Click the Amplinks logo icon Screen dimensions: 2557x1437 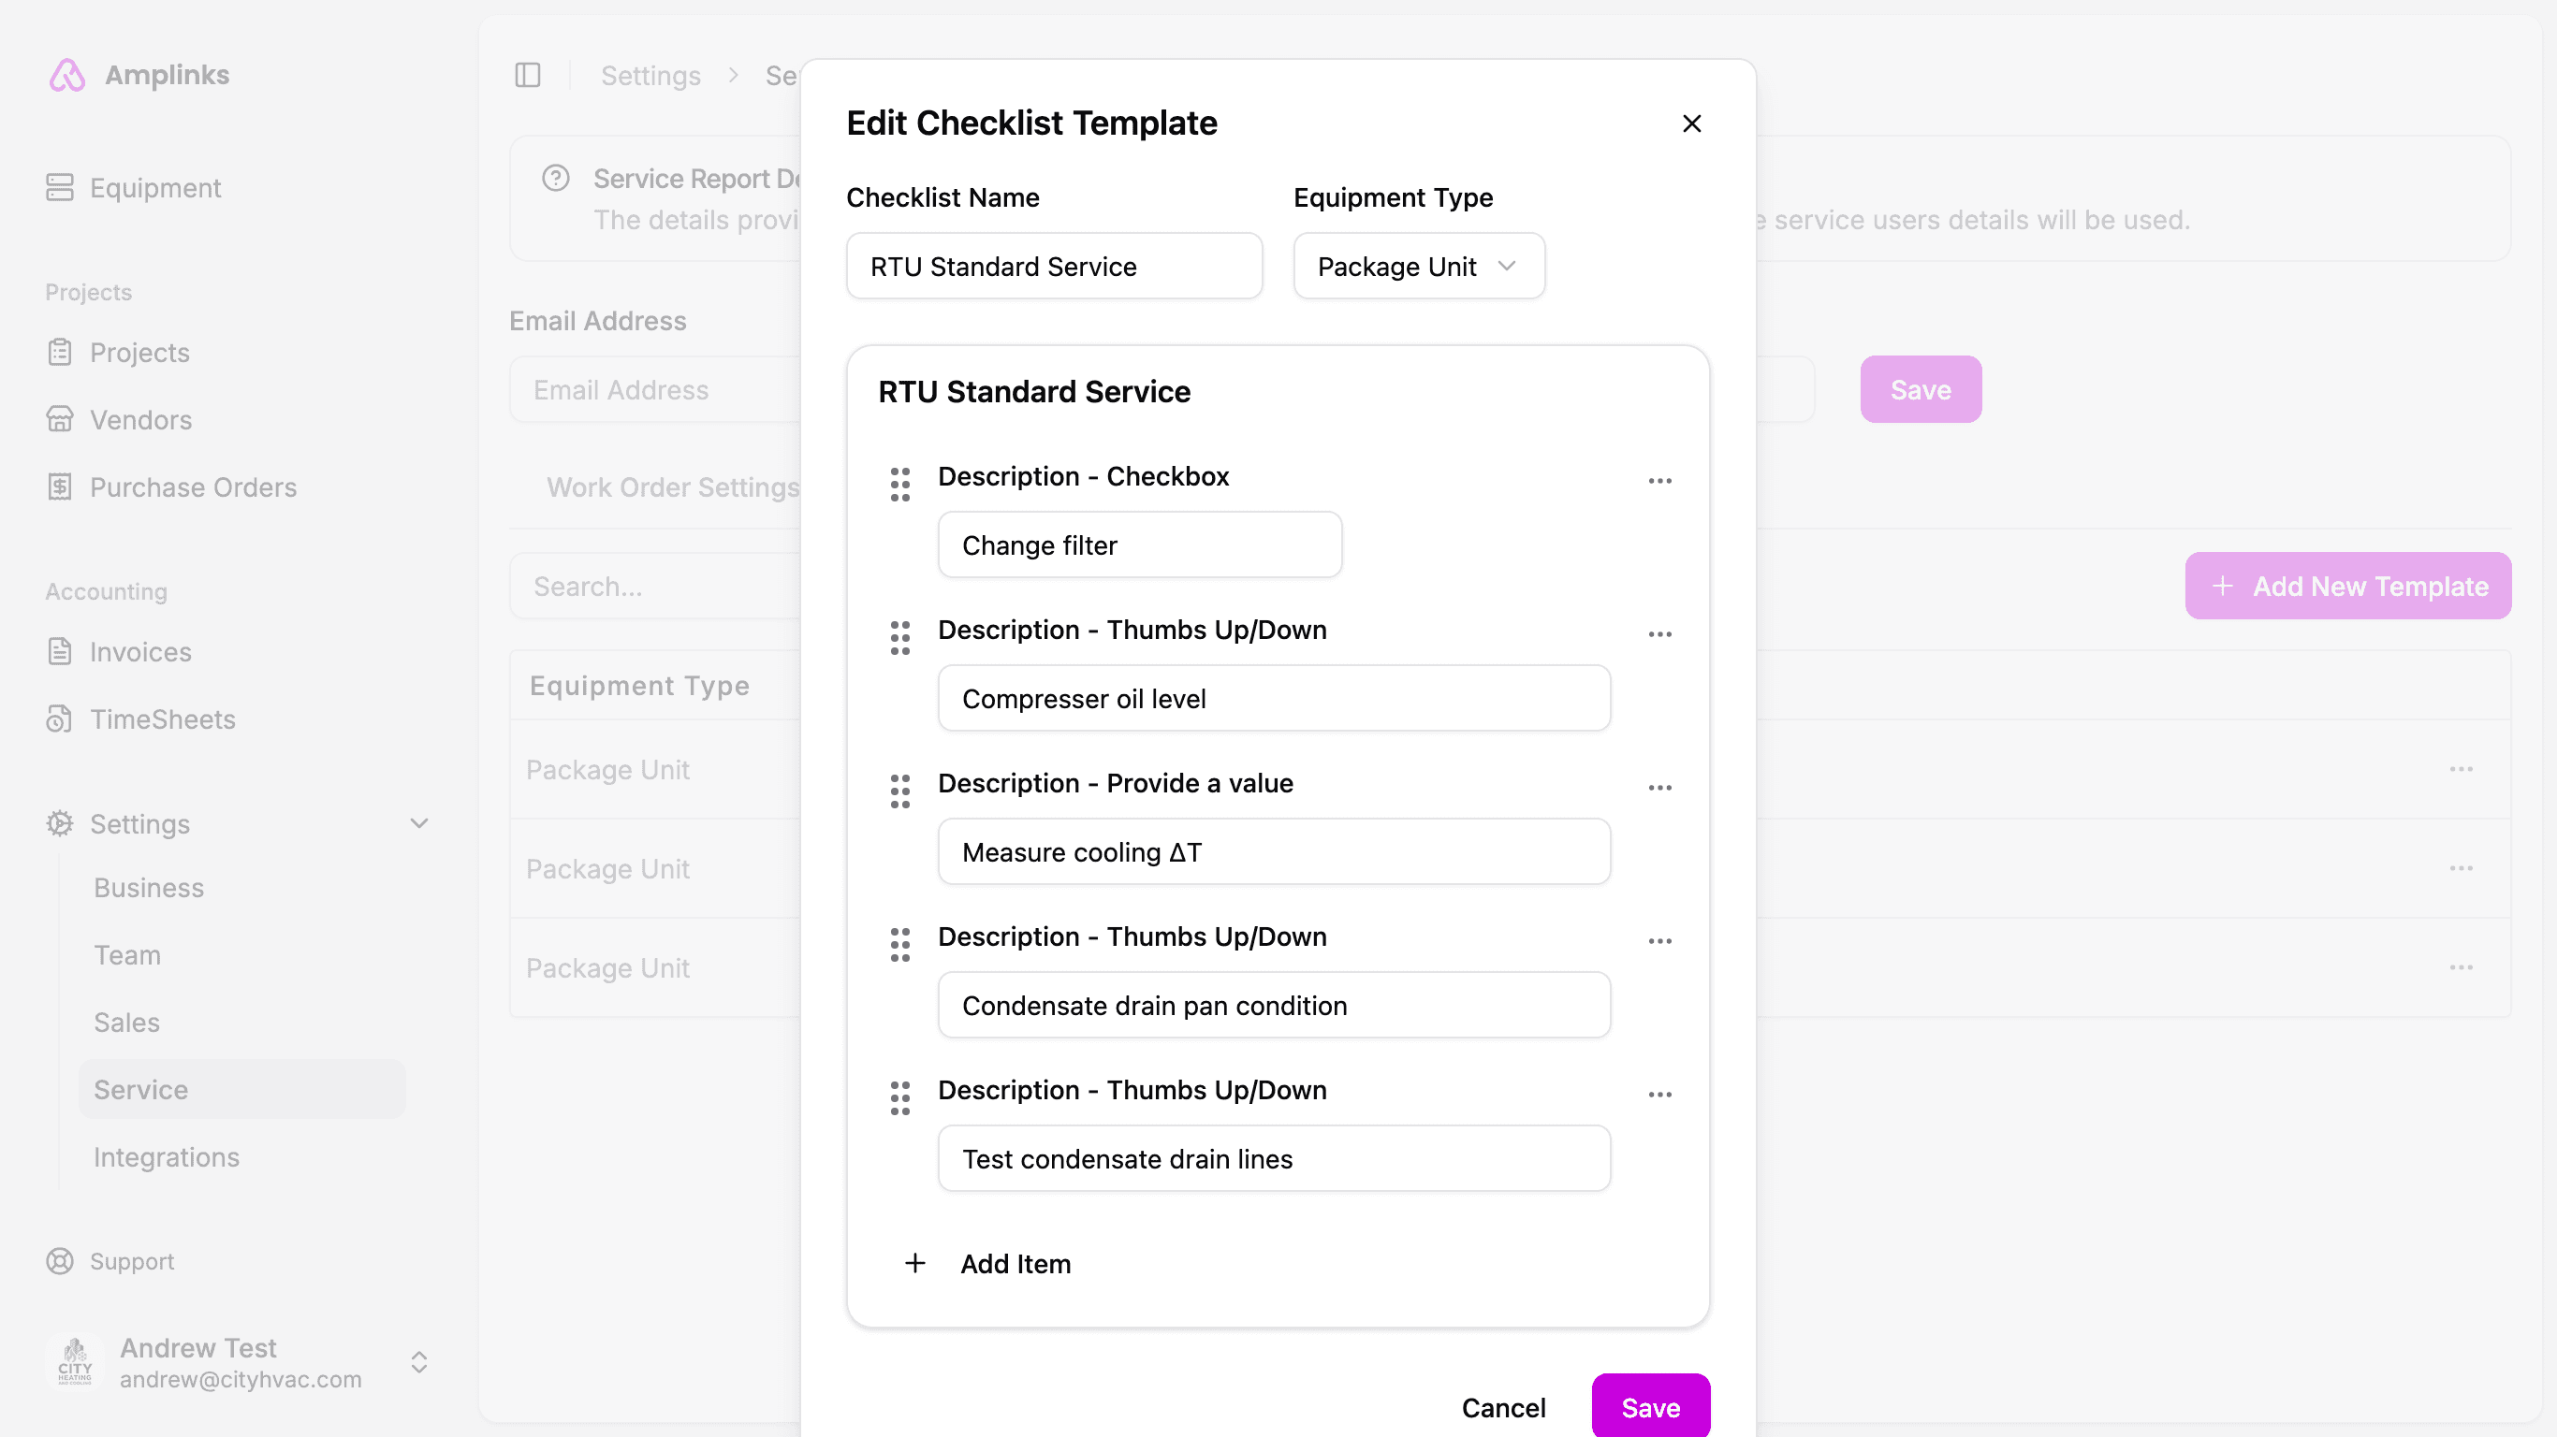pos(67,76)
